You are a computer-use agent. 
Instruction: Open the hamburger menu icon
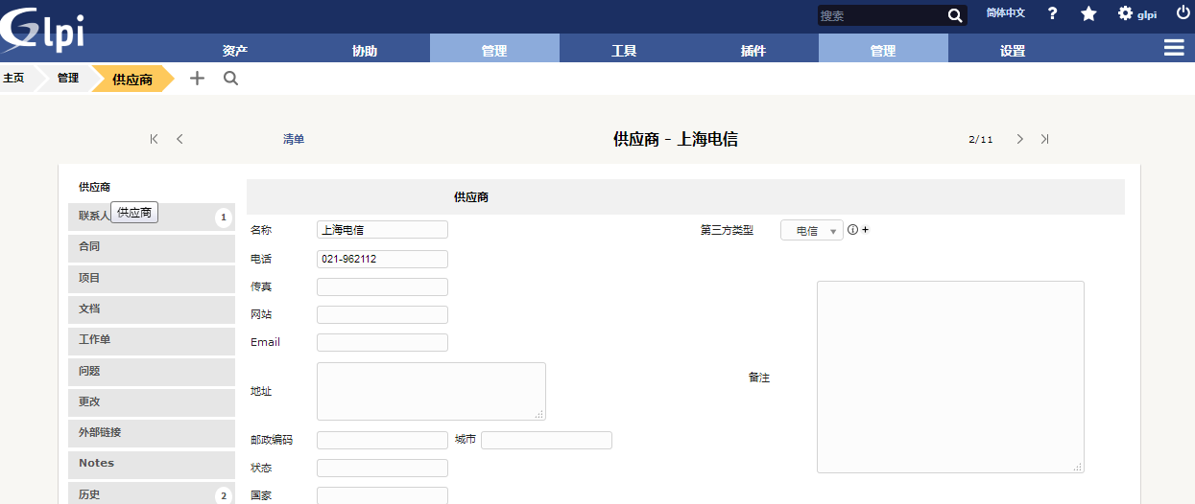(x=1174, y=48)
